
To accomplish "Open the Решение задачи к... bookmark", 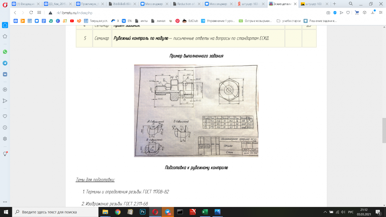I will [320, 21].
